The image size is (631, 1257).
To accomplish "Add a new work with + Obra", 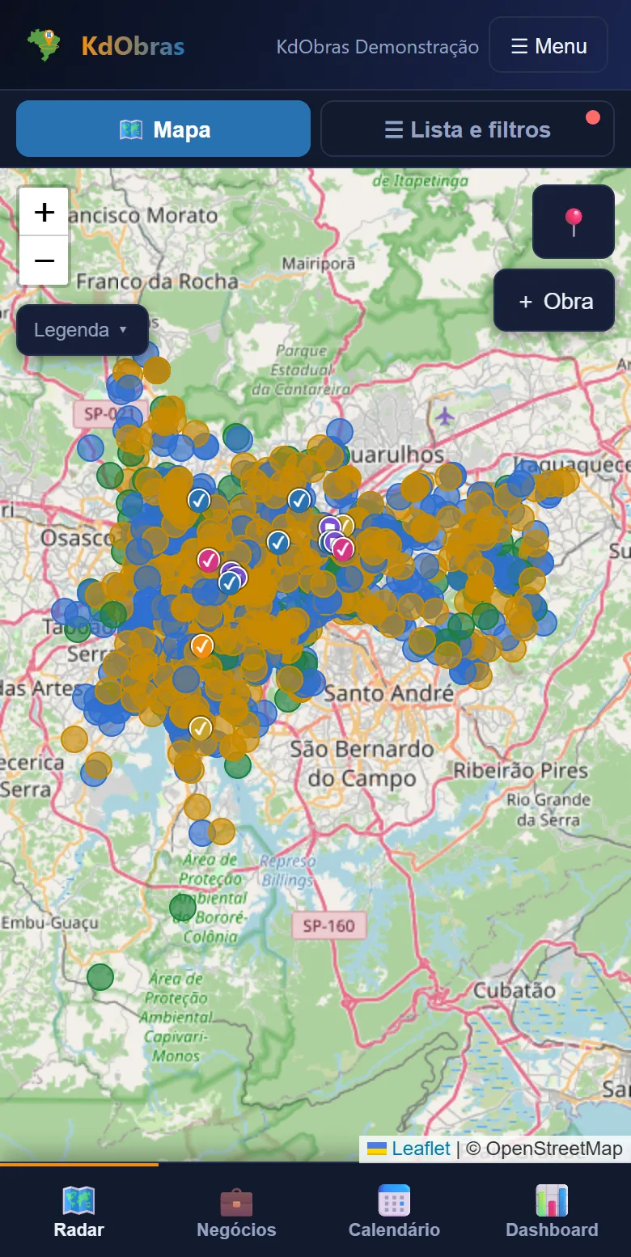I will coord(555,301).
